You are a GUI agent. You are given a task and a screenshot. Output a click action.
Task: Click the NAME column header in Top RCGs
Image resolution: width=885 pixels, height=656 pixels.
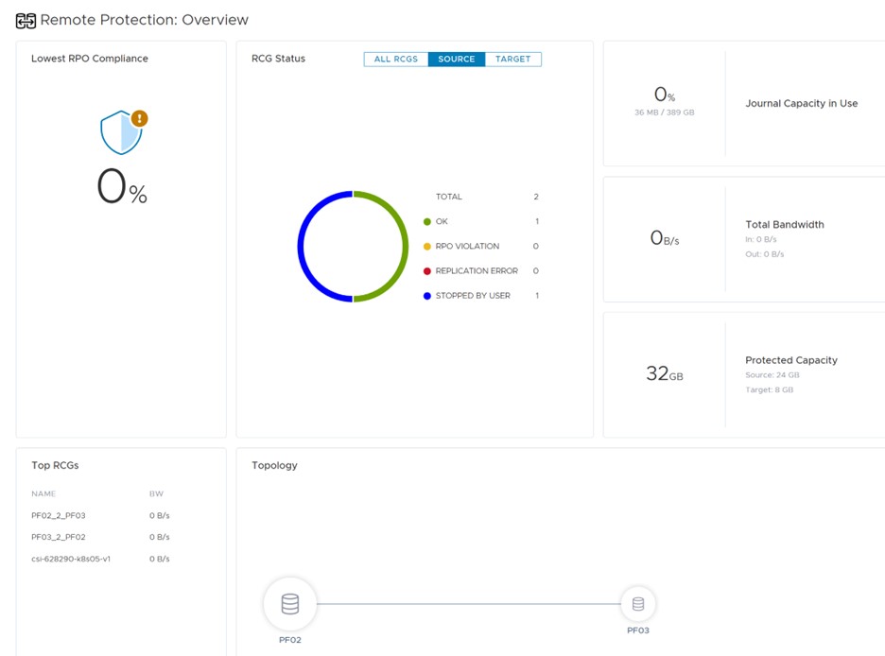click(x=43, y=494)
